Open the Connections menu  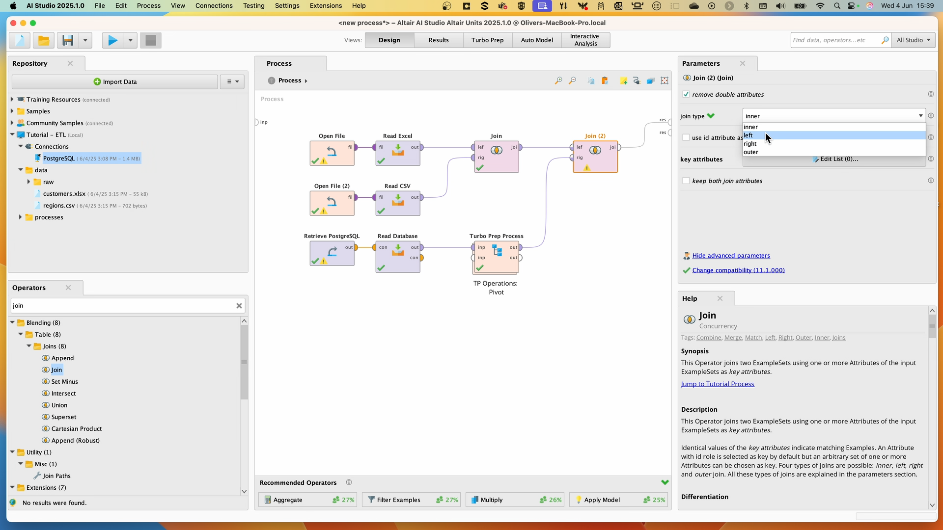(214, 6)
